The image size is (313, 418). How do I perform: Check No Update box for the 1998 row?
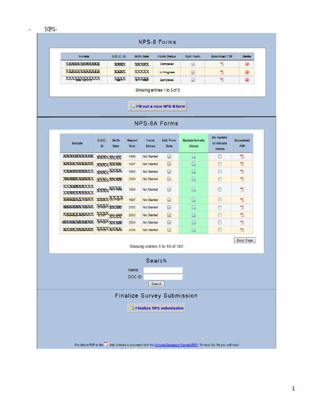[x=220, y=156]
